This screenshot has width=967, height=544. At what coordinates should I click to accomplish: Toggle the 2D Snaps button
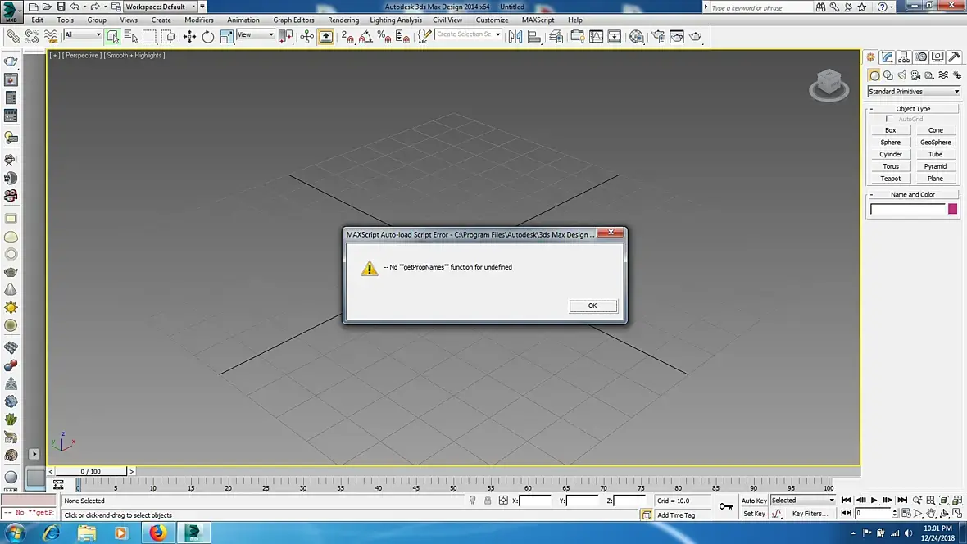(347, 37)
